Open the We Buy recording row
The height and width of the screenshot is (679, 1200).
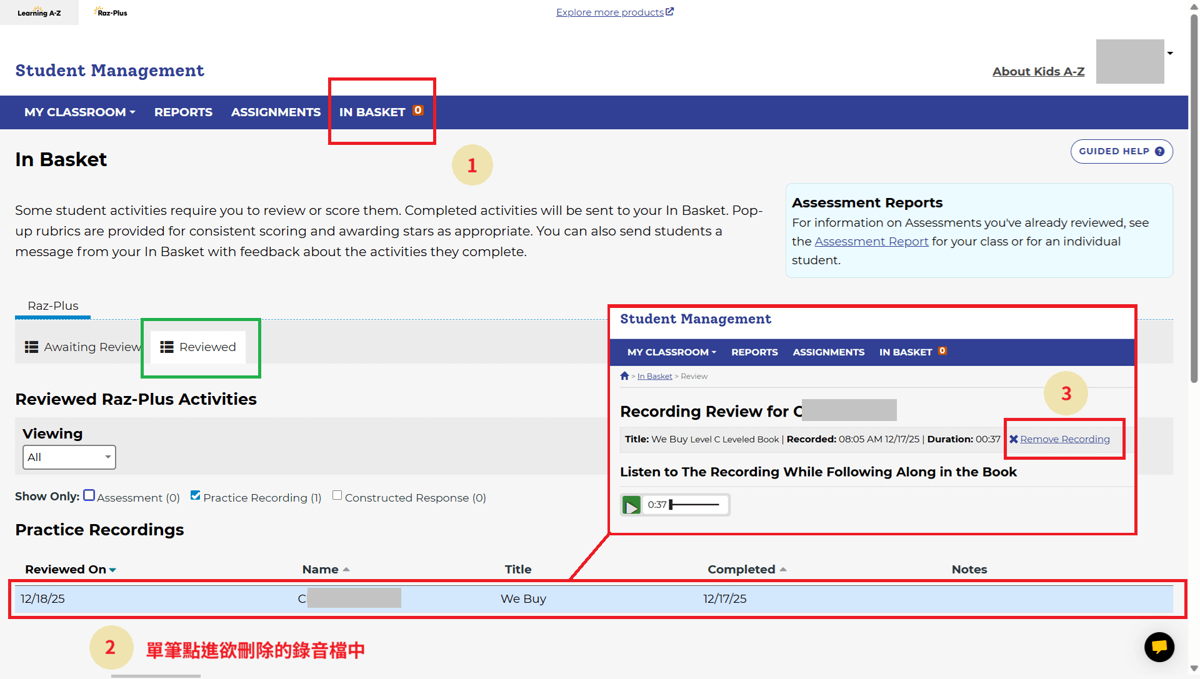point(523,599)
